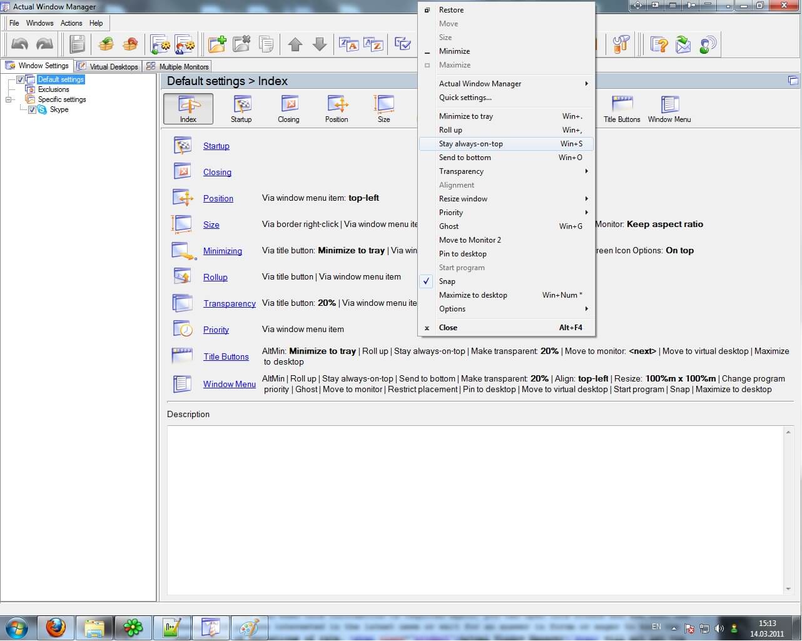Click the Redo arrow in toolbar

click(x=44, y=44)
